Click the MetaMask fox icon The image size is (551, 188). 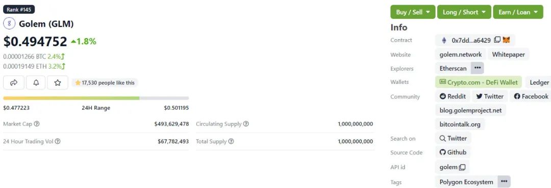pyautogui.click(x=506, y=40)
